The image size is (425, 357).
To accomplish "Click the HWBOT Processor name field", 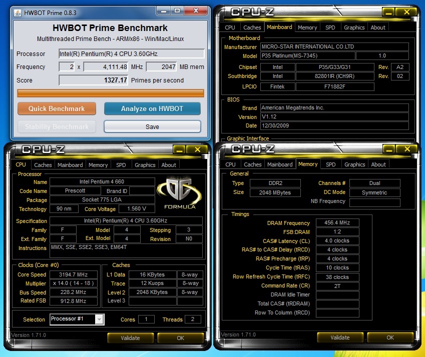I will pos(132,53).
